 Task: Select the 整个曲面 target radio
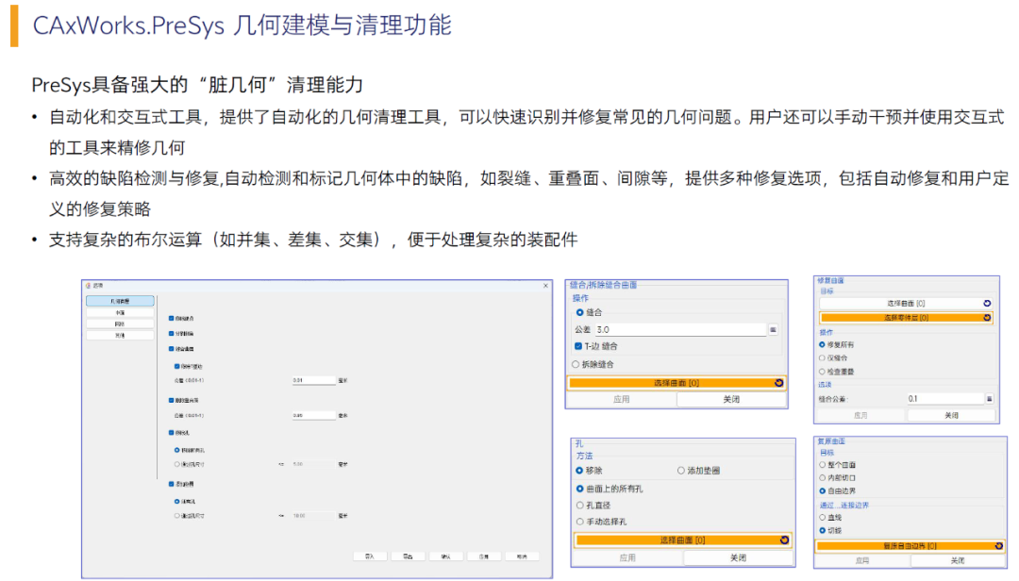click(x=823, y=465)
